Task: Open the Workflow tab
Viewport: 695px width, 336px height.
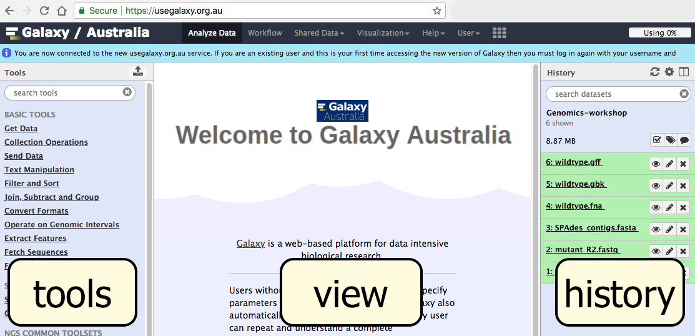Action: [x=265, y=33]
